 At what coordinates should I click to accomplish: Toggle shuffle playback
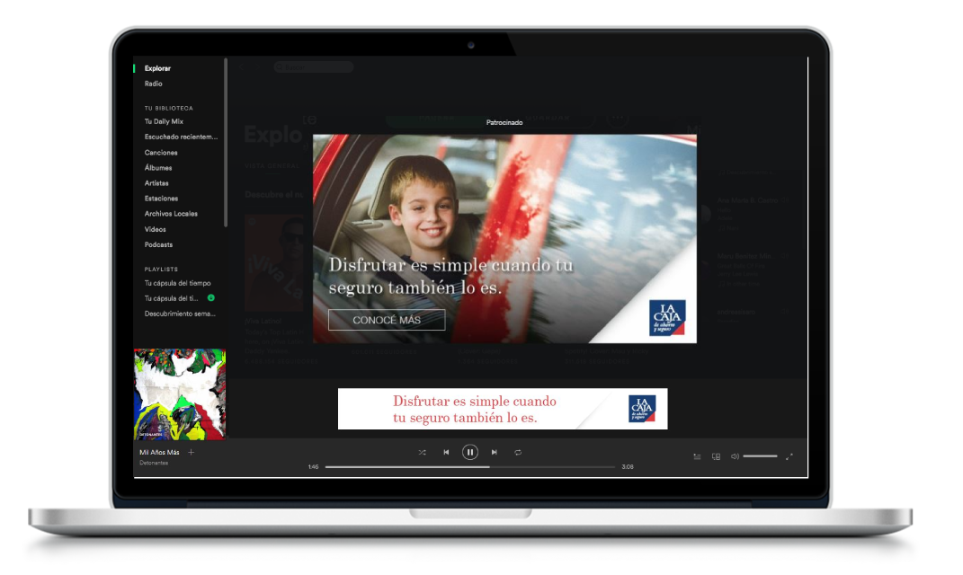(422, 452)
